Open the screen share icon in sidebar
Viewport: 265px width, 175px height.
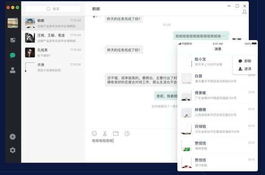[x=13, y=40]
